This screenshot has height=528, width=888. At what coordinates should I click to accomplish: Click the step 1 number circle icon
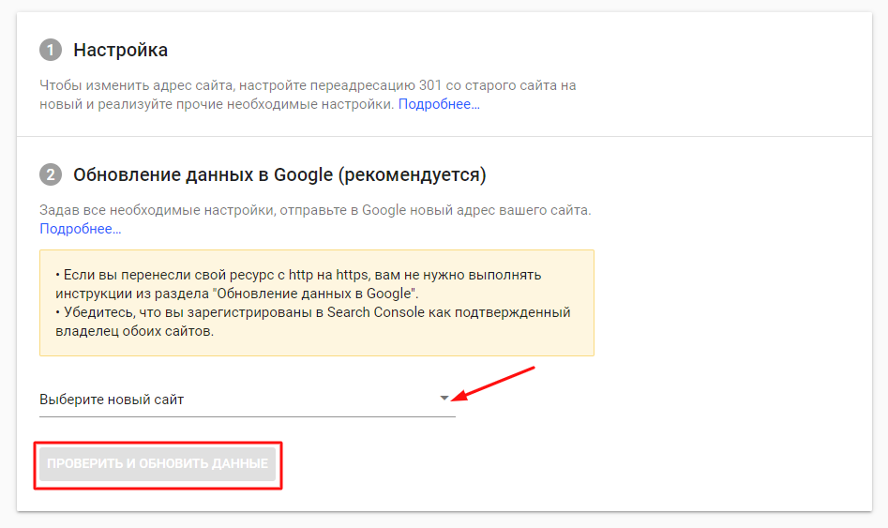51,50
